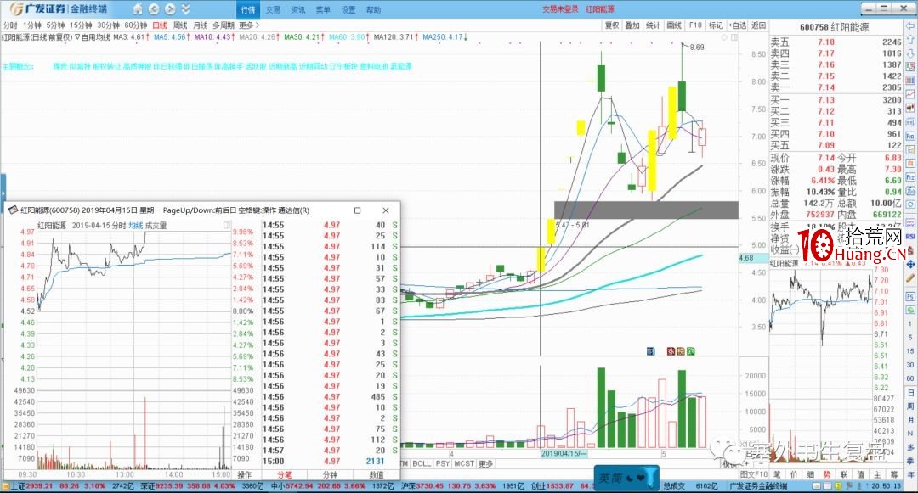Select PSY indicator tab

click(x=443, y=463)
